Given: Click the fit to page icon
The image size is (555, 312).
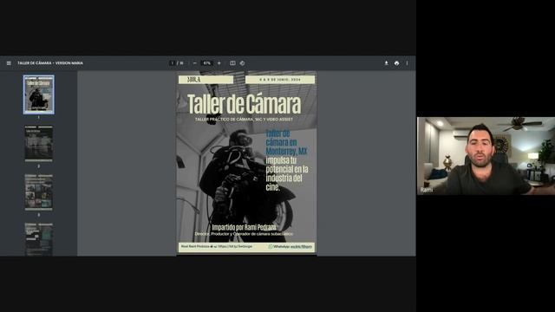Looking at the screenshot, I should coord(232,63).
